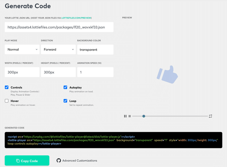Pause the animation preview
227x167 pixels.
(x=125, y=116)
